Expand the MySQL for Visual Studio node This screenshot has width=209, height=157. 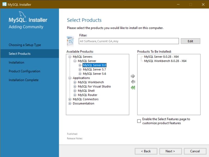[75, 86]
